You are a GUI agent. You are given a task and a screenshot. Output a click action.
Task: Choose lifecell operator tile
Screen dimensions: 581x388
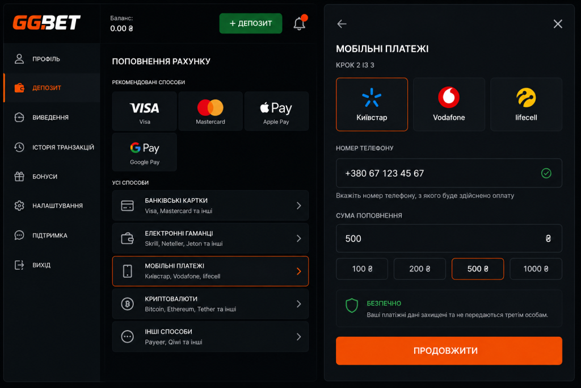(x=526, y=104)
